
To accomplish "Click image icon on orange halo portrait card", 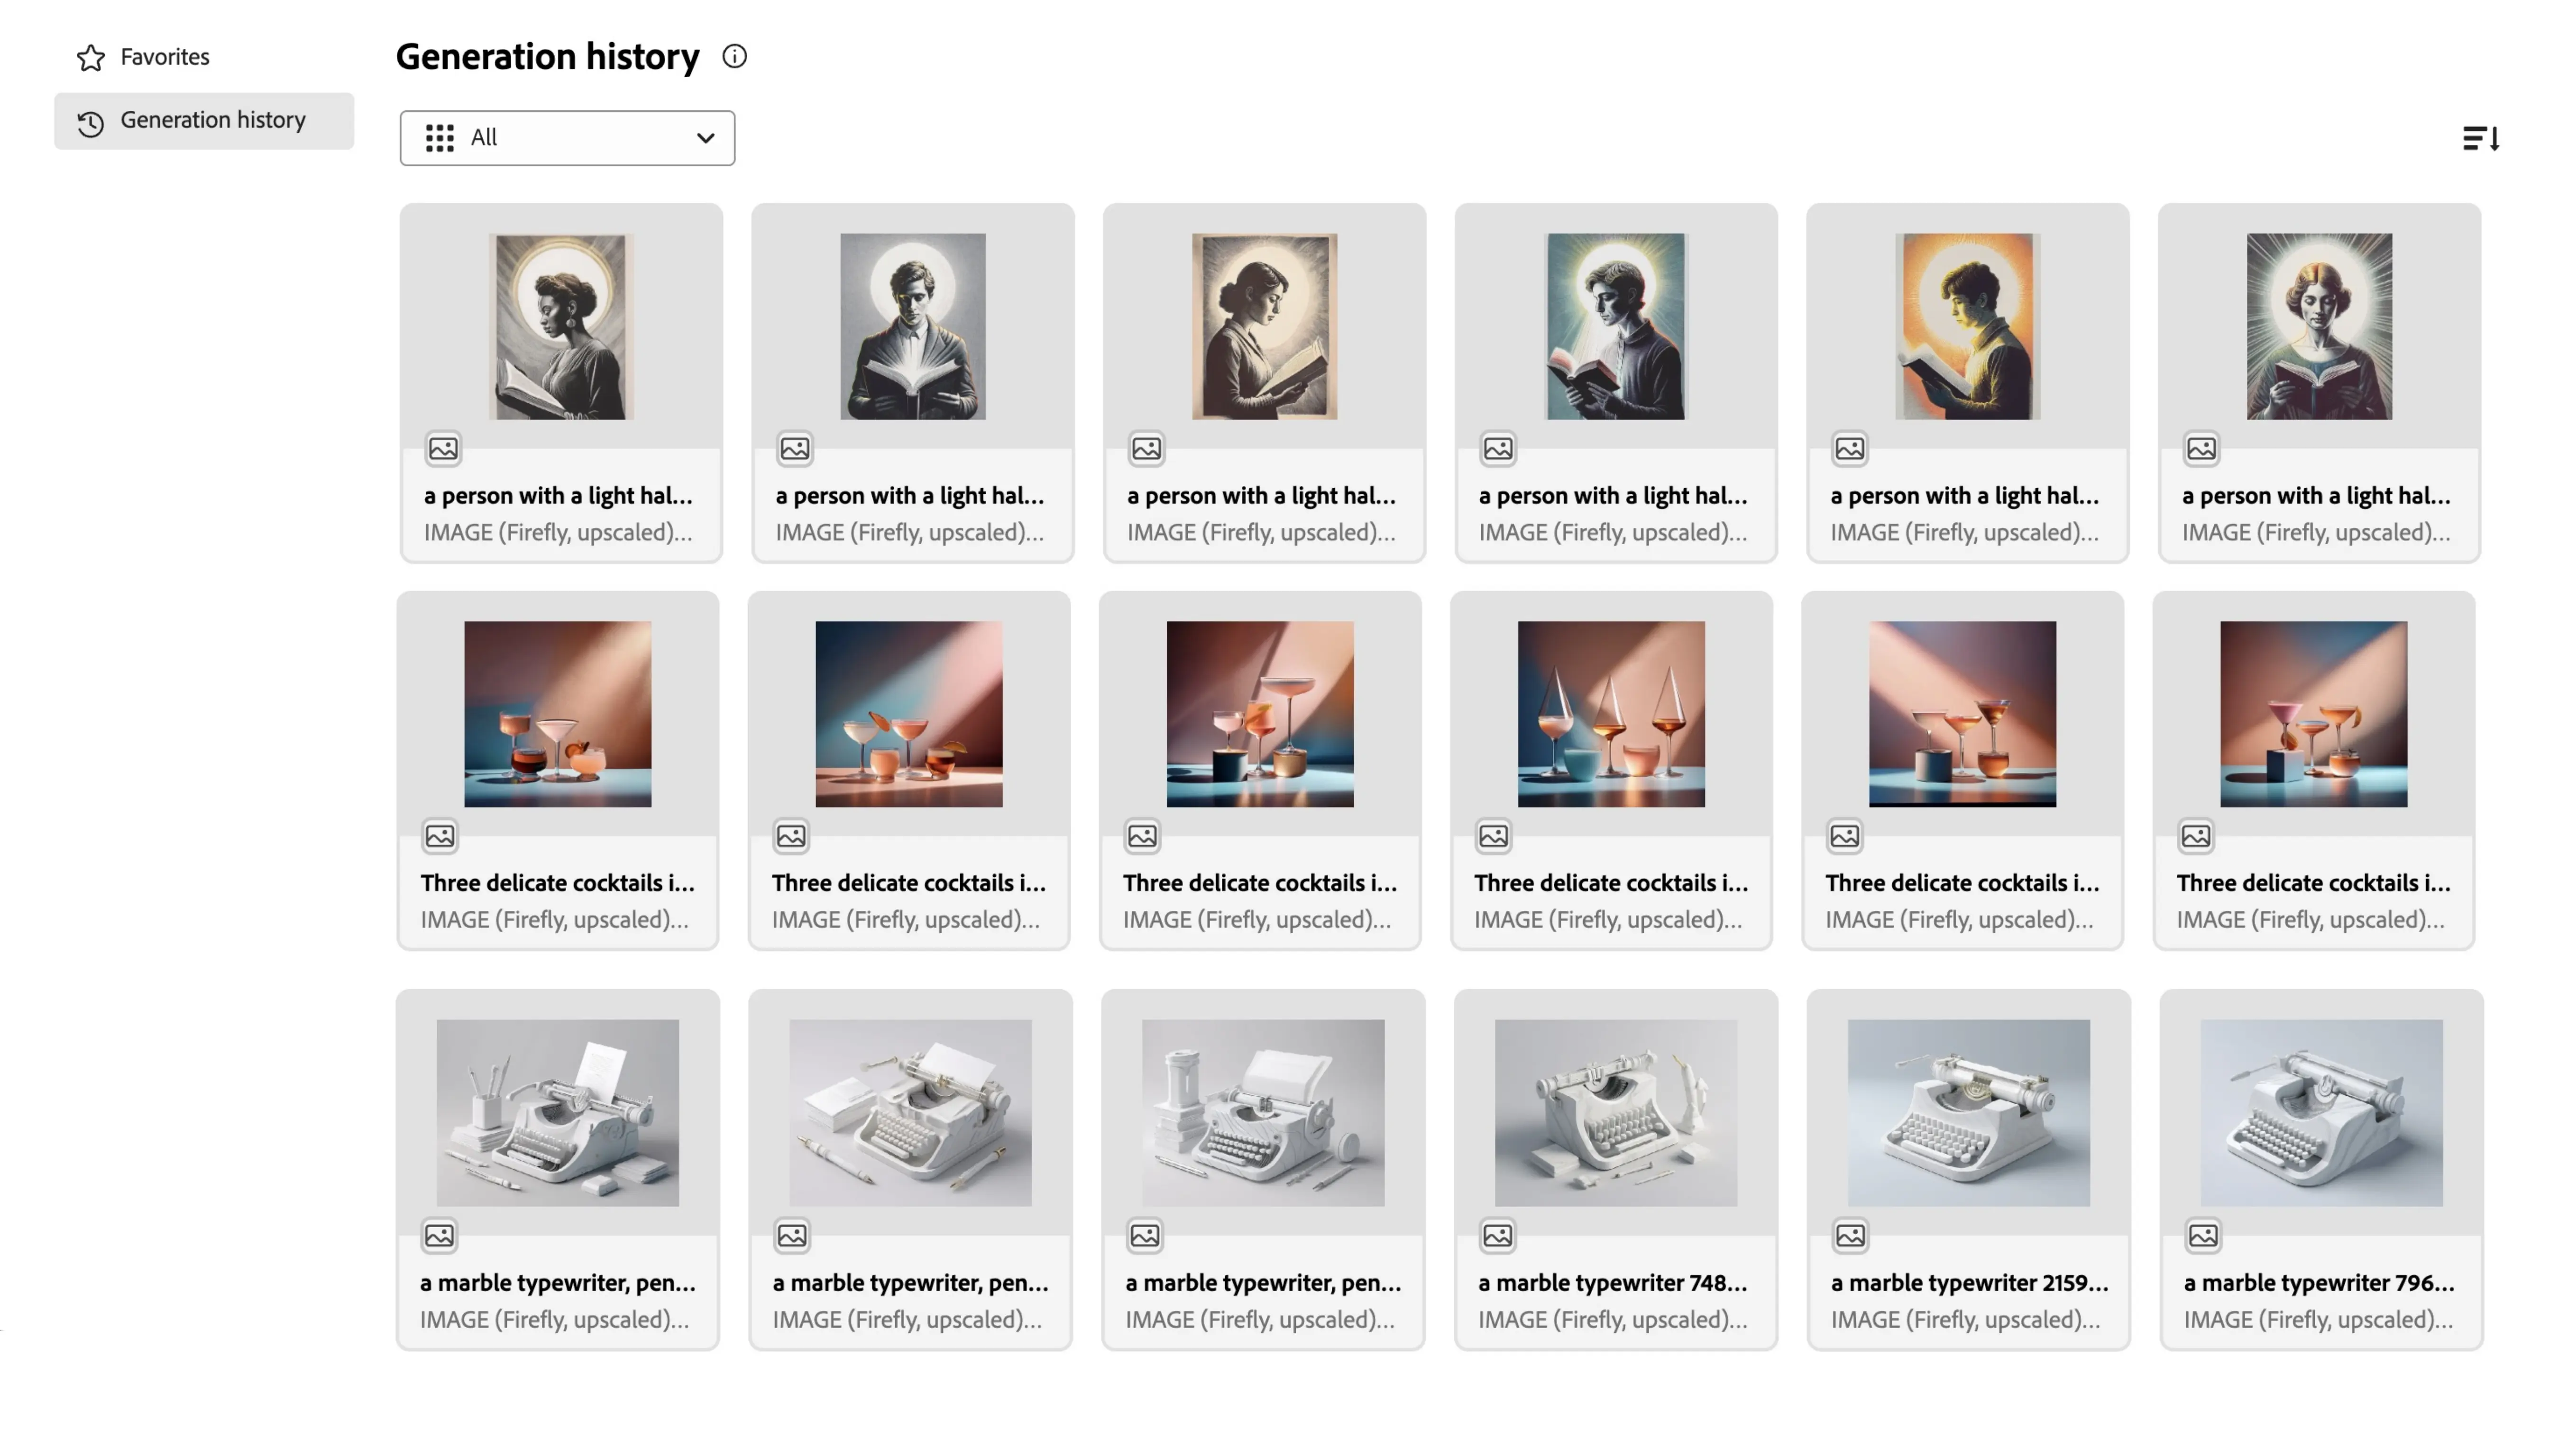I will (x=1850, y=449).
